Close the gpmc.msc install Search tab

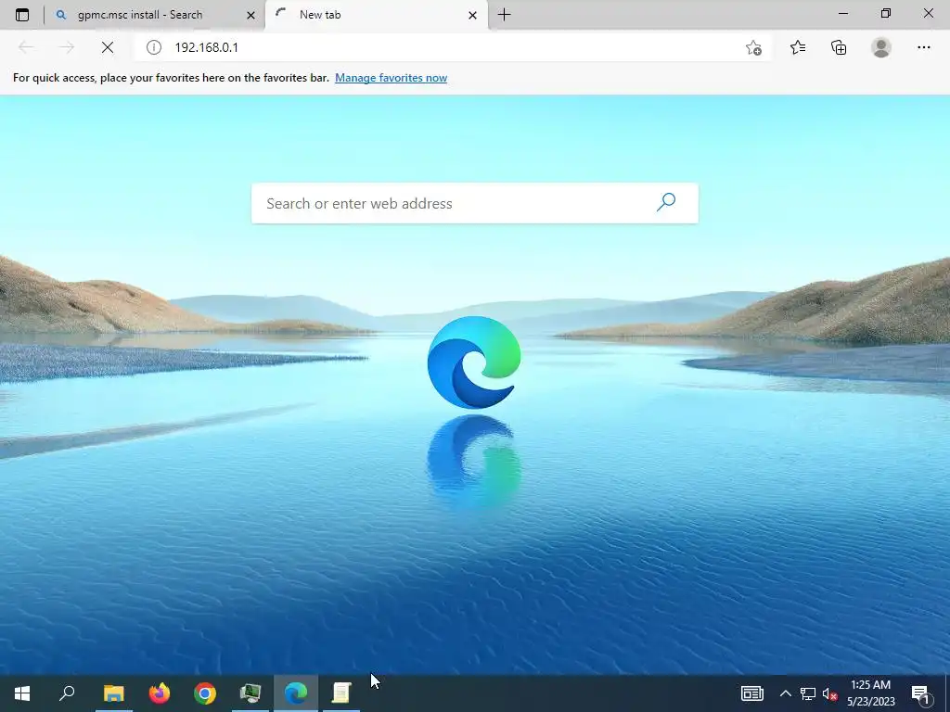tap(250, 15)
